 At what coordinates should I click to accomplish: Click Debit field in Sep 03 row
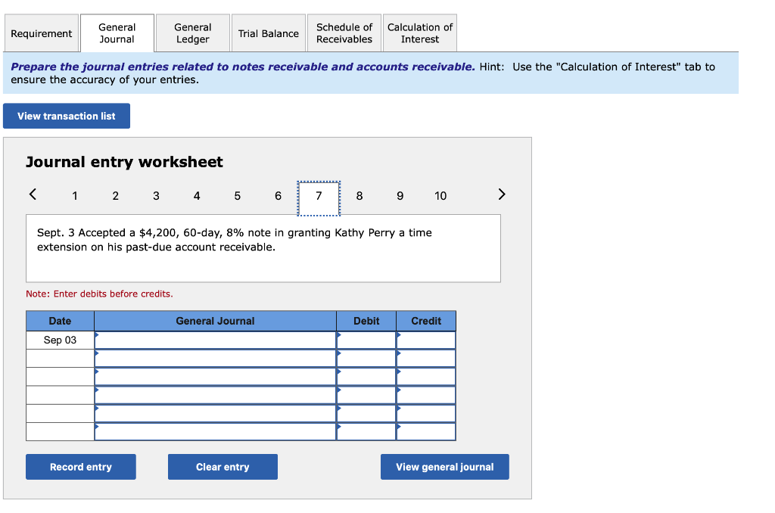(x=366, y=340)
